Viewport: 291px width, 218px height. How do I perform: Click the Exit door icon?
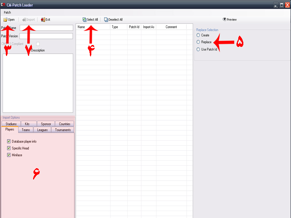(x=43, y=20)
